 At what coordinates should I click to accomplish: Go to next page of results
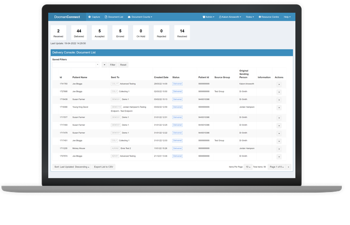pos(288,167)
